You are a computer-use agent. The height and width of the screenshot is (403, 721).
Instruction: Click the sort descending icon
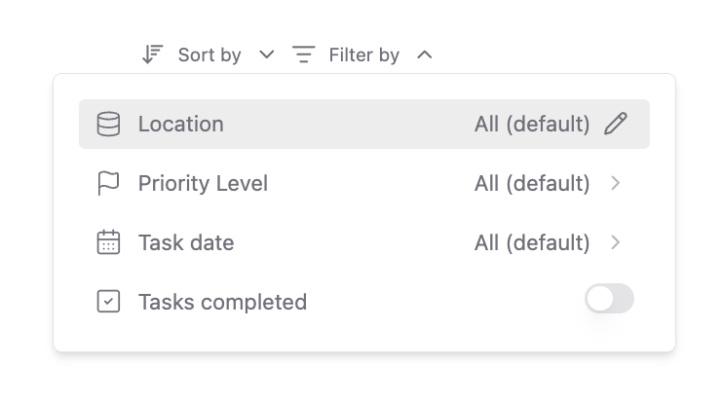[152, 55]
